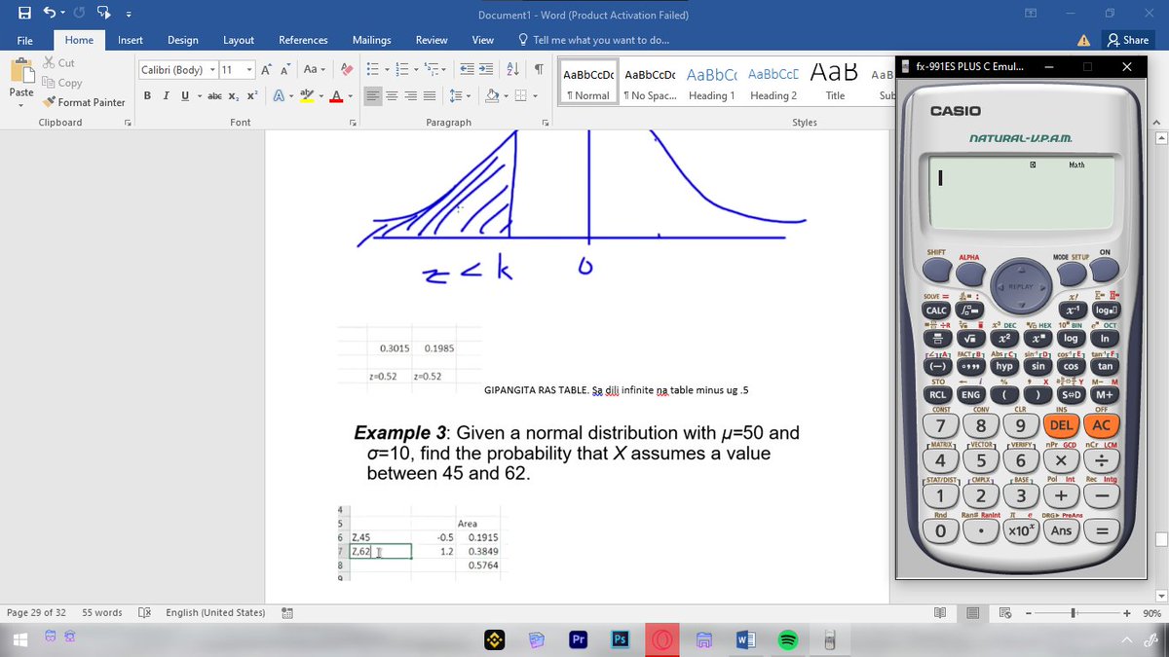Image resolution: width=1169 pixels, height=657 pixels.
Task: Click the Copy command
Action: (x=62, y=83)
